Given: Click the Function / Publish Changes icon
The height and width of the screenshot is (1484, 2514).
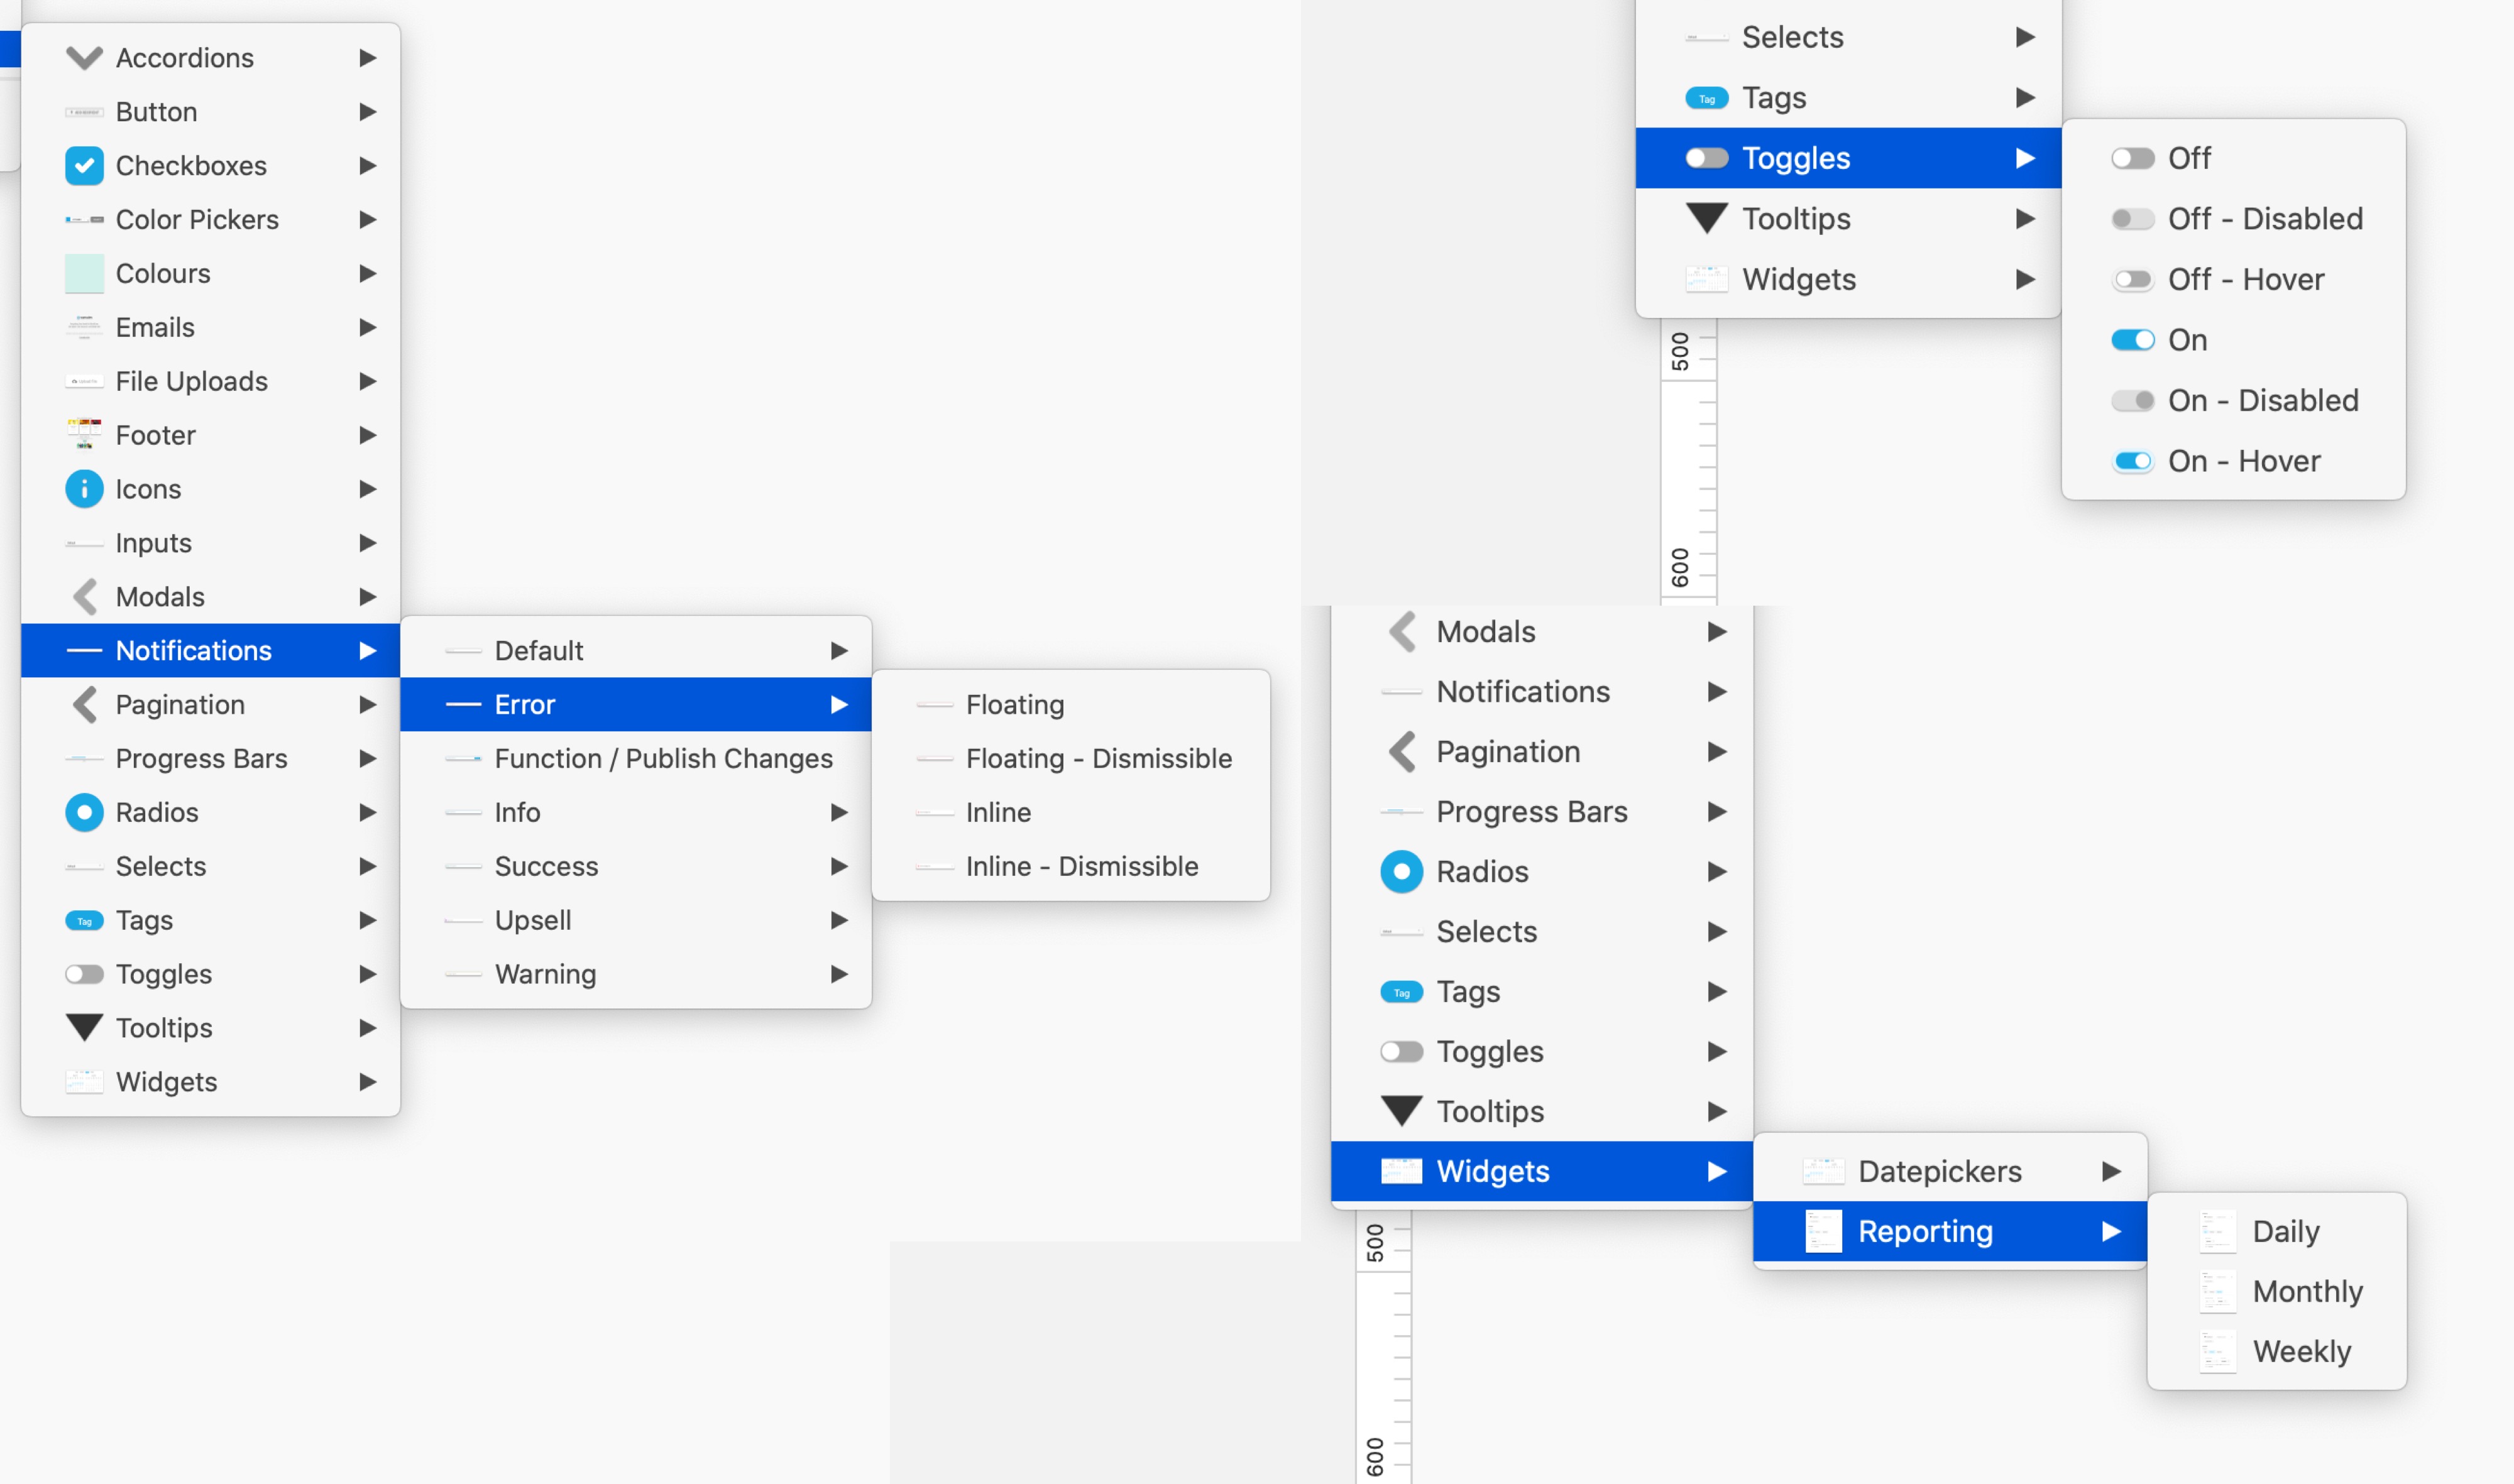Looking at the screenshot, I should (463, 759).
